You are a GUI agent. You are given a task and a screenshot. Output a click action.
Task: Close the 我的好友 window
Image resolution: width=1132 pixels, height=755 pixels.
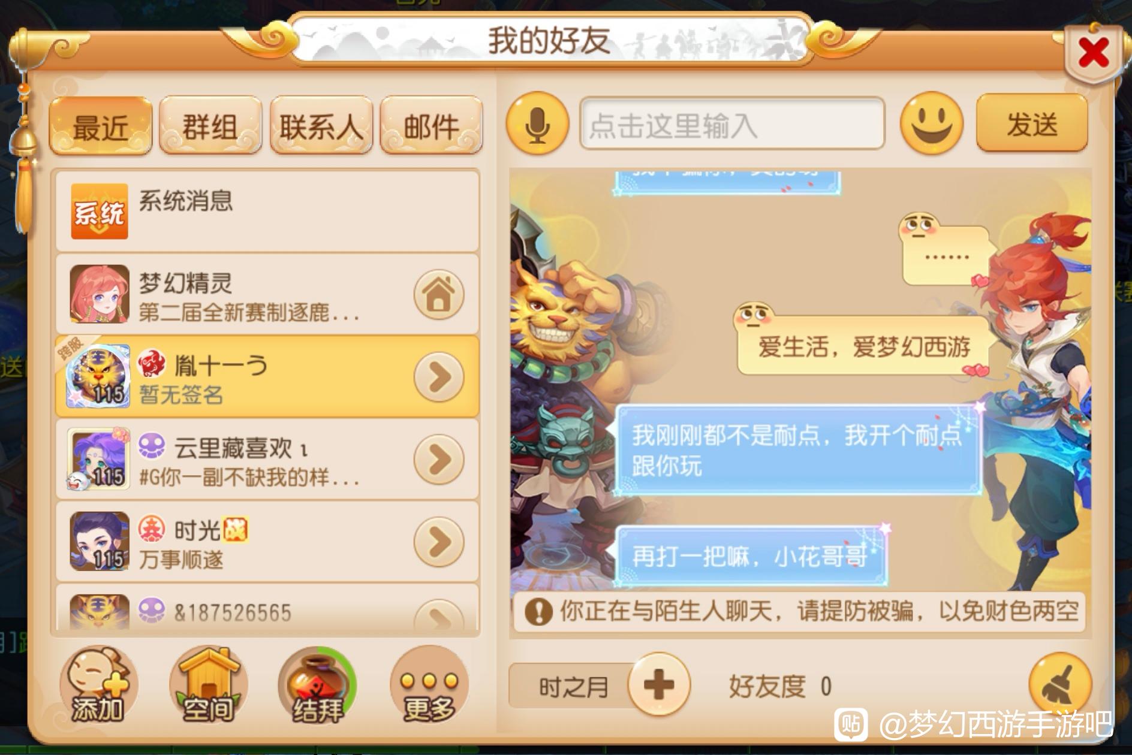1094,53
